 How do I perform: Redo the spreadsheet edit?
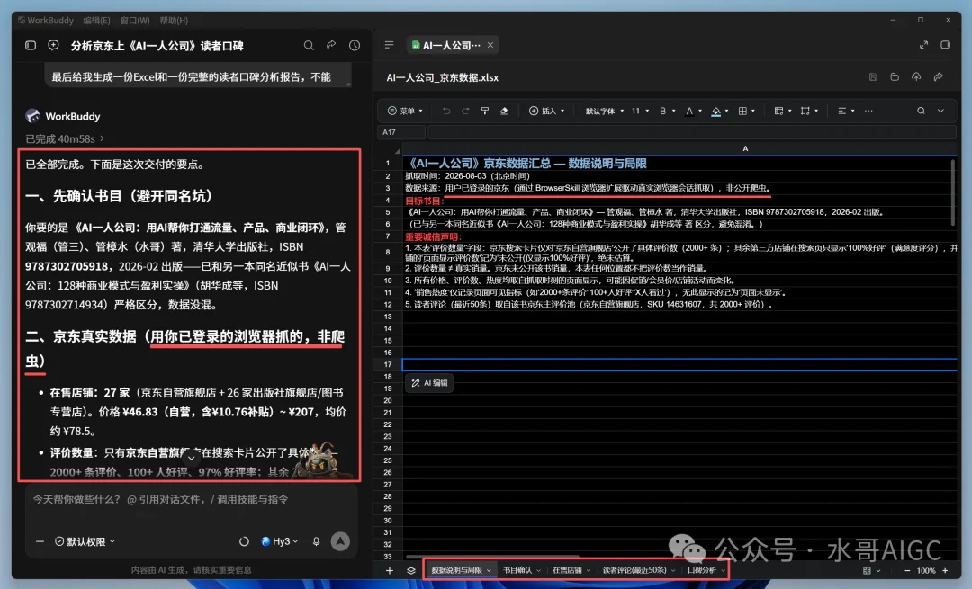(x=465, y=111)
